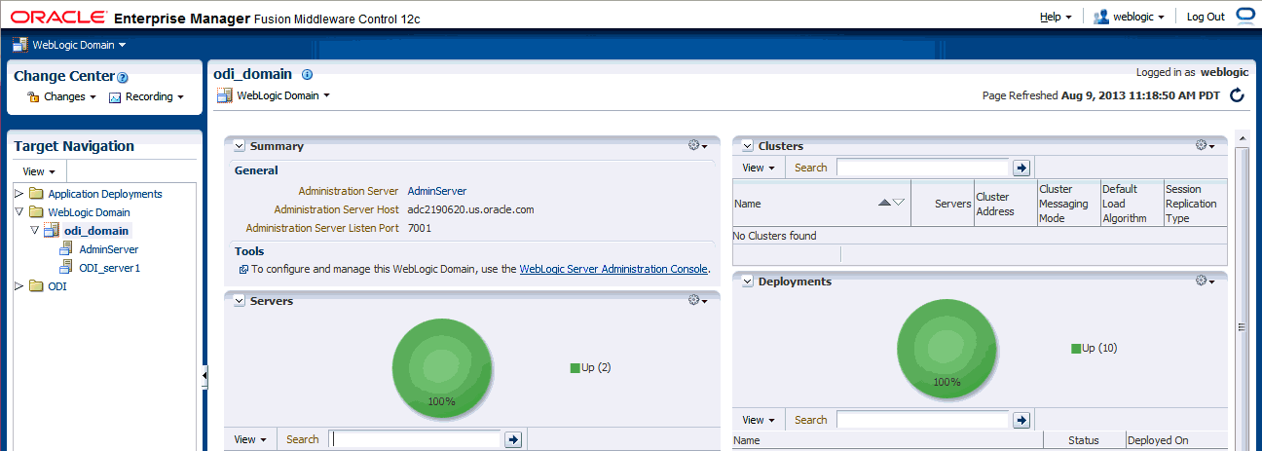Click the Cluster Address column header
This screenshot has height=451, width=1262.
coord(1005,204)
